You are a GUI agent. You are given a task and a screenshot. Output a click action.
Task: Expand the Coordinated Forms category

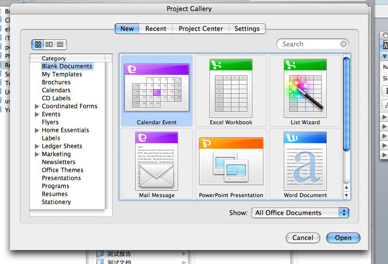37,106
